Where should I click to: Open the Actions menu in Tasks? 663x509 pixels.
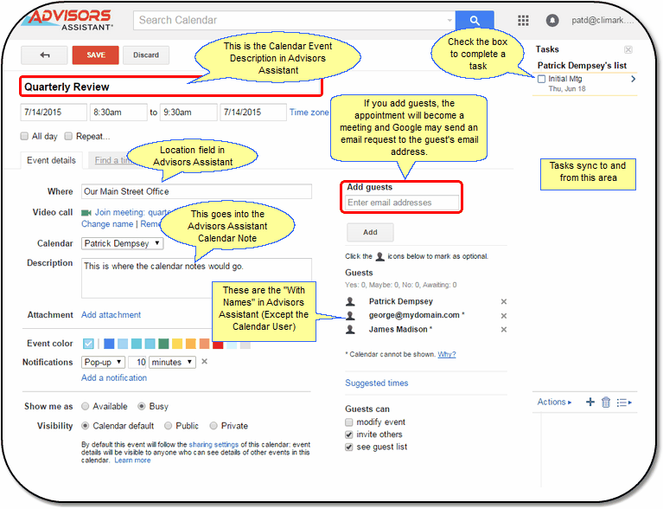554,402
